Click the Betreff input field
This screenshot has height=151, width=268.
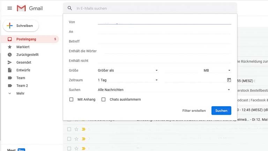pyautogui.click(x=164, y=41)
